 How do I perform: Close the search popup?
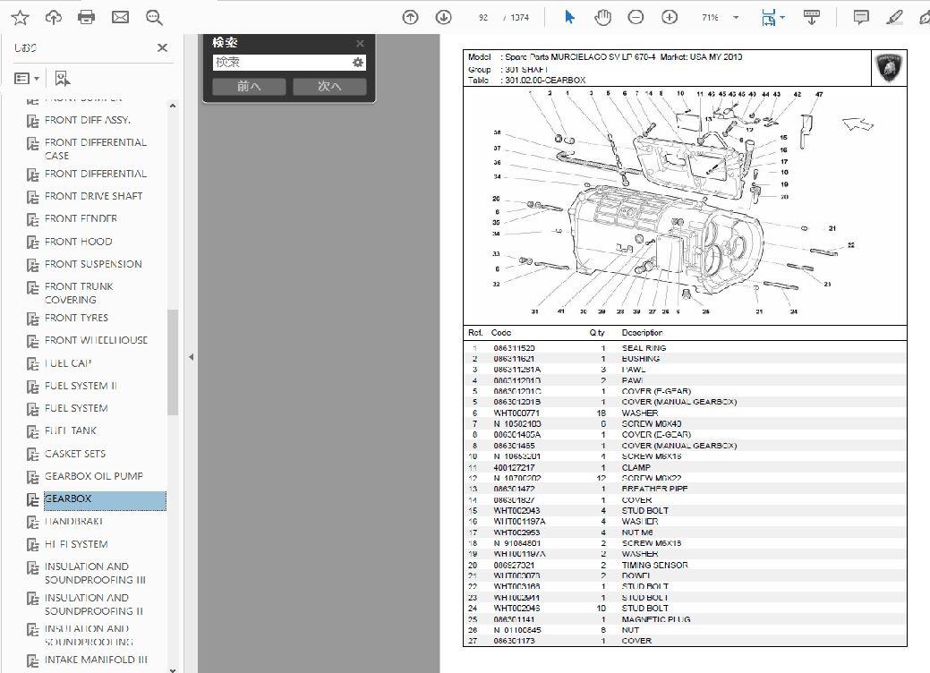point(360,43)
